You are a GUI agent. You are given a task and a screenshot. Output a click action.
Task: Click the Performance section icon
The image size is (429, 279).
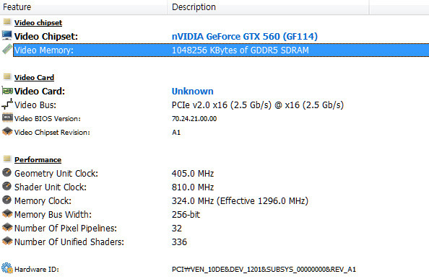(6, 159)
